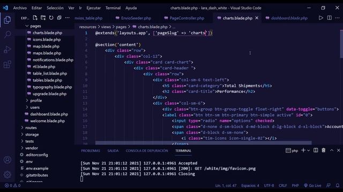The image size is (343, 192).
Task: Open notifications bell in status bar
Action: [338, 186]
